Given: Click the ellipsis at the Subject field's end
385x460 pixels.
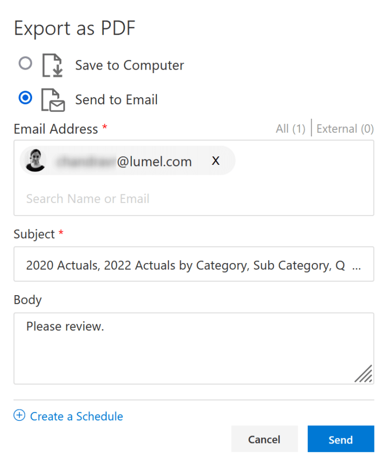Looking at the screenshot, I should pyautogui.click(x=356, y=266).
